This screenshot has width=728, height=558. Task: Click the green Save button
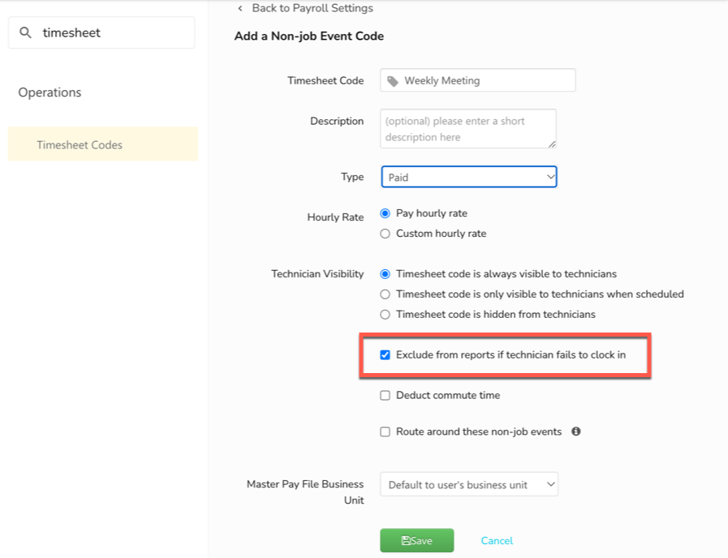point(416,540)
